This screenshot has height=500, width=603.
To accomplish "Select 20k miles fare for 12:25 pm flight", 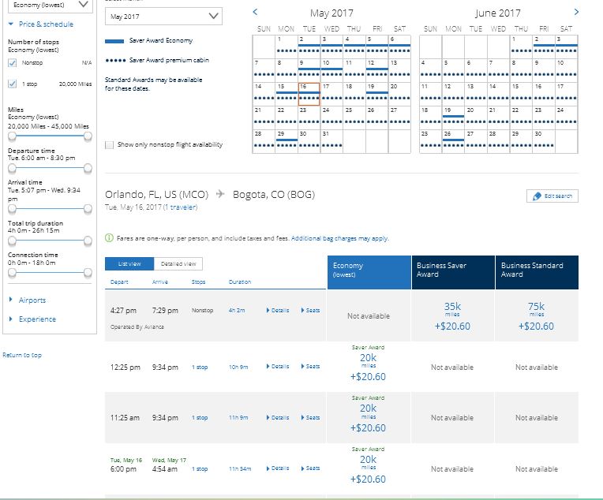I will pyautogui.click(x=368, y=367).
